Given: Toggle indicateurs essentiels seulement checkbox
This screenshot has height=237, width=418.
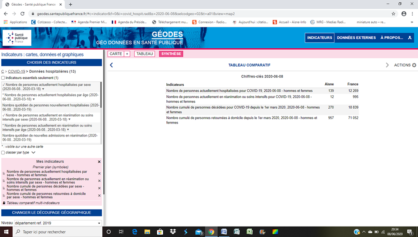Looking at the screenshot, I should (3, 78).
